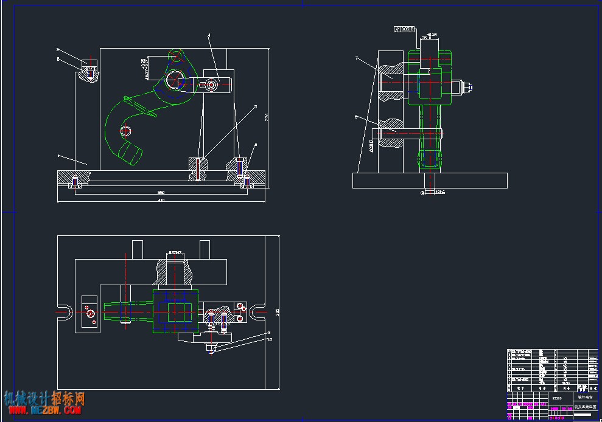
Task: Select the 305 dimension beside the top view
Action: point(277,313)
